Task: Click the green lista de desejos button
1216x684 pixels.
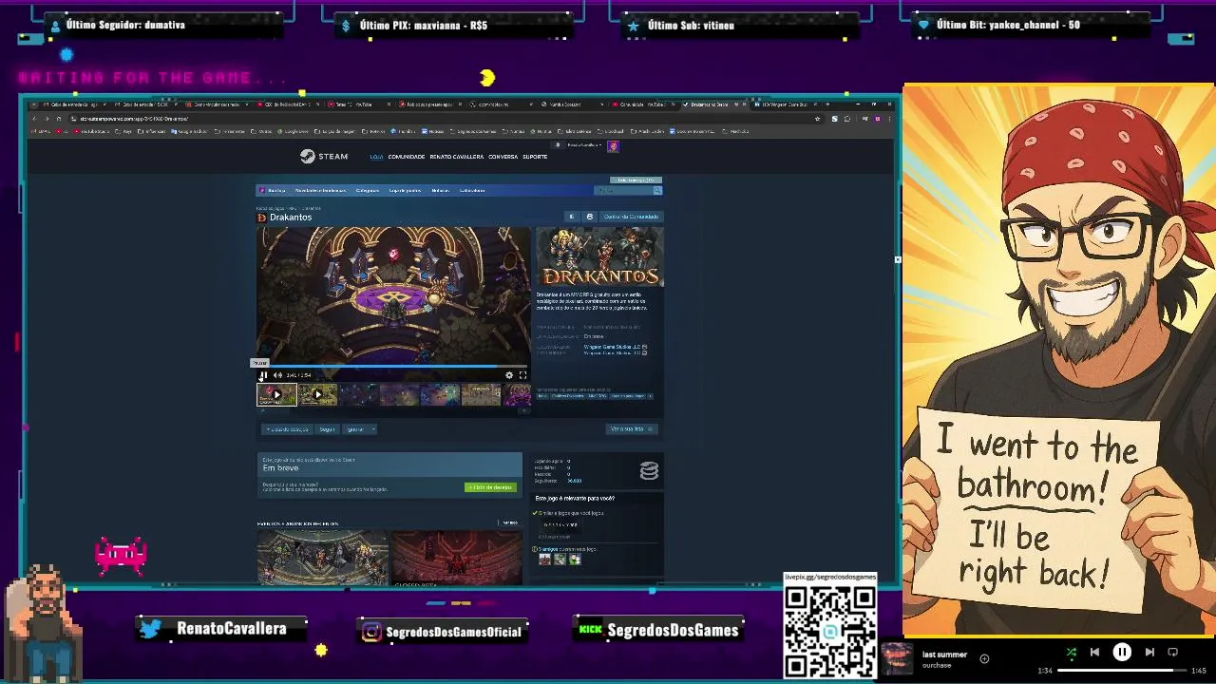Action: (491, 487)
